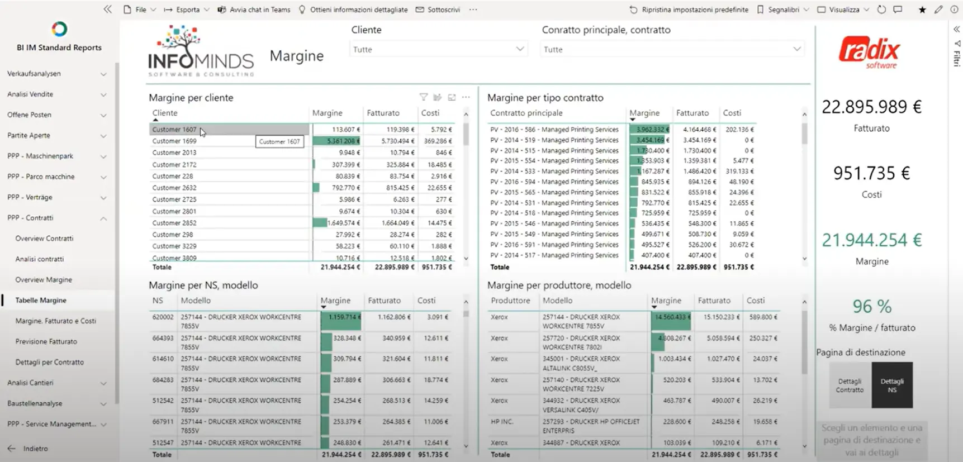Click Margine per cliente scrollbar

(x=466, y=134)
